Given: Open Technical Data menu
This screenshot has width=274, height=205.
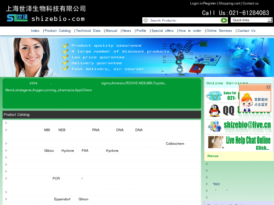Looking at the screenshot, I should click(88, 31).
